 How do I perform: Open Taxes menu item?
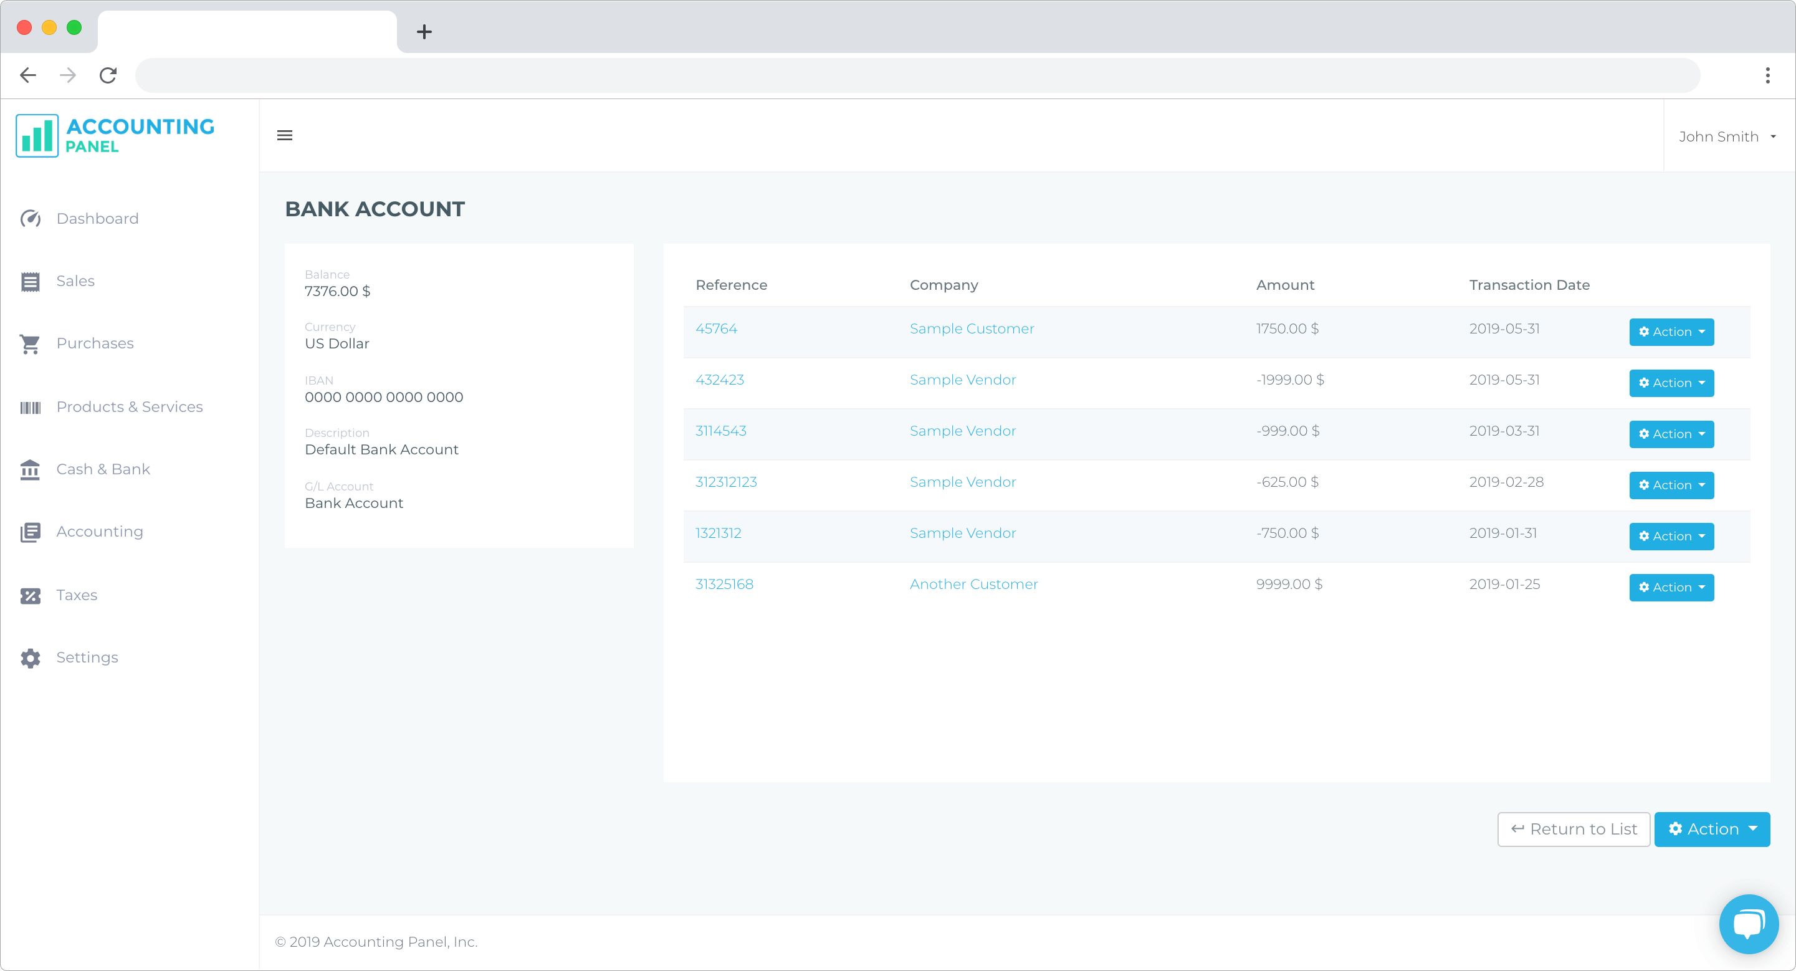[x=77, y=595]
